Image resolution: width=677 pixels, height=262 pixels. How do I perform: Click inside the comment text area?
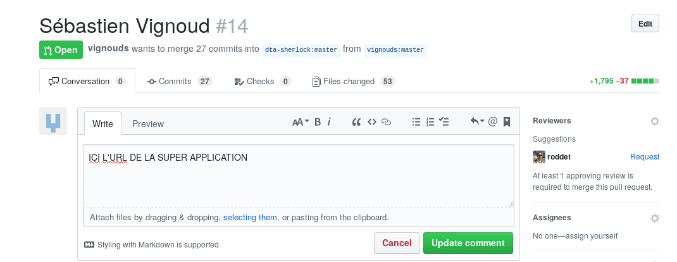(297, 180)
